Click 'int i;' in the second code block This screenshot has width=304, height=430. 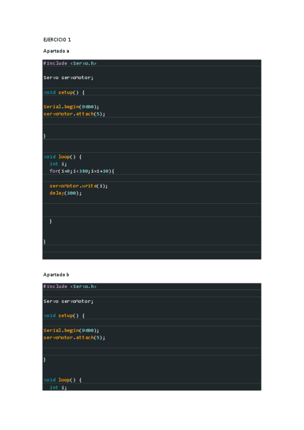(58, 387)
